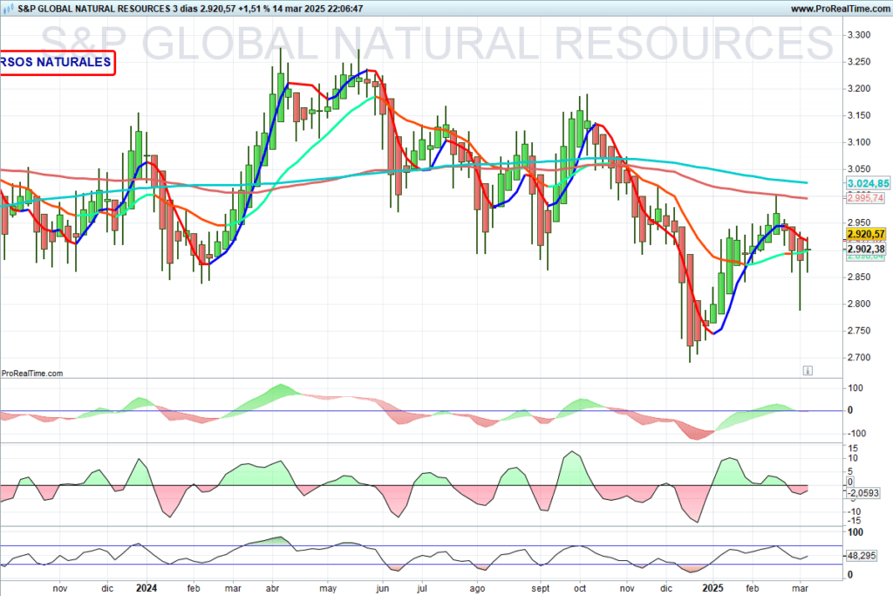Click the oct month marker on the time axis
Viewport: 893px width, 596px height.
(580, 588)
